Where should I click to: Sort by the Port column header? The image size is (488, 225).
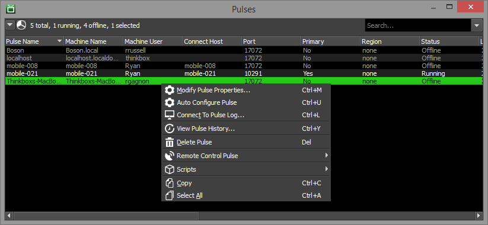[x=272, y=41]
